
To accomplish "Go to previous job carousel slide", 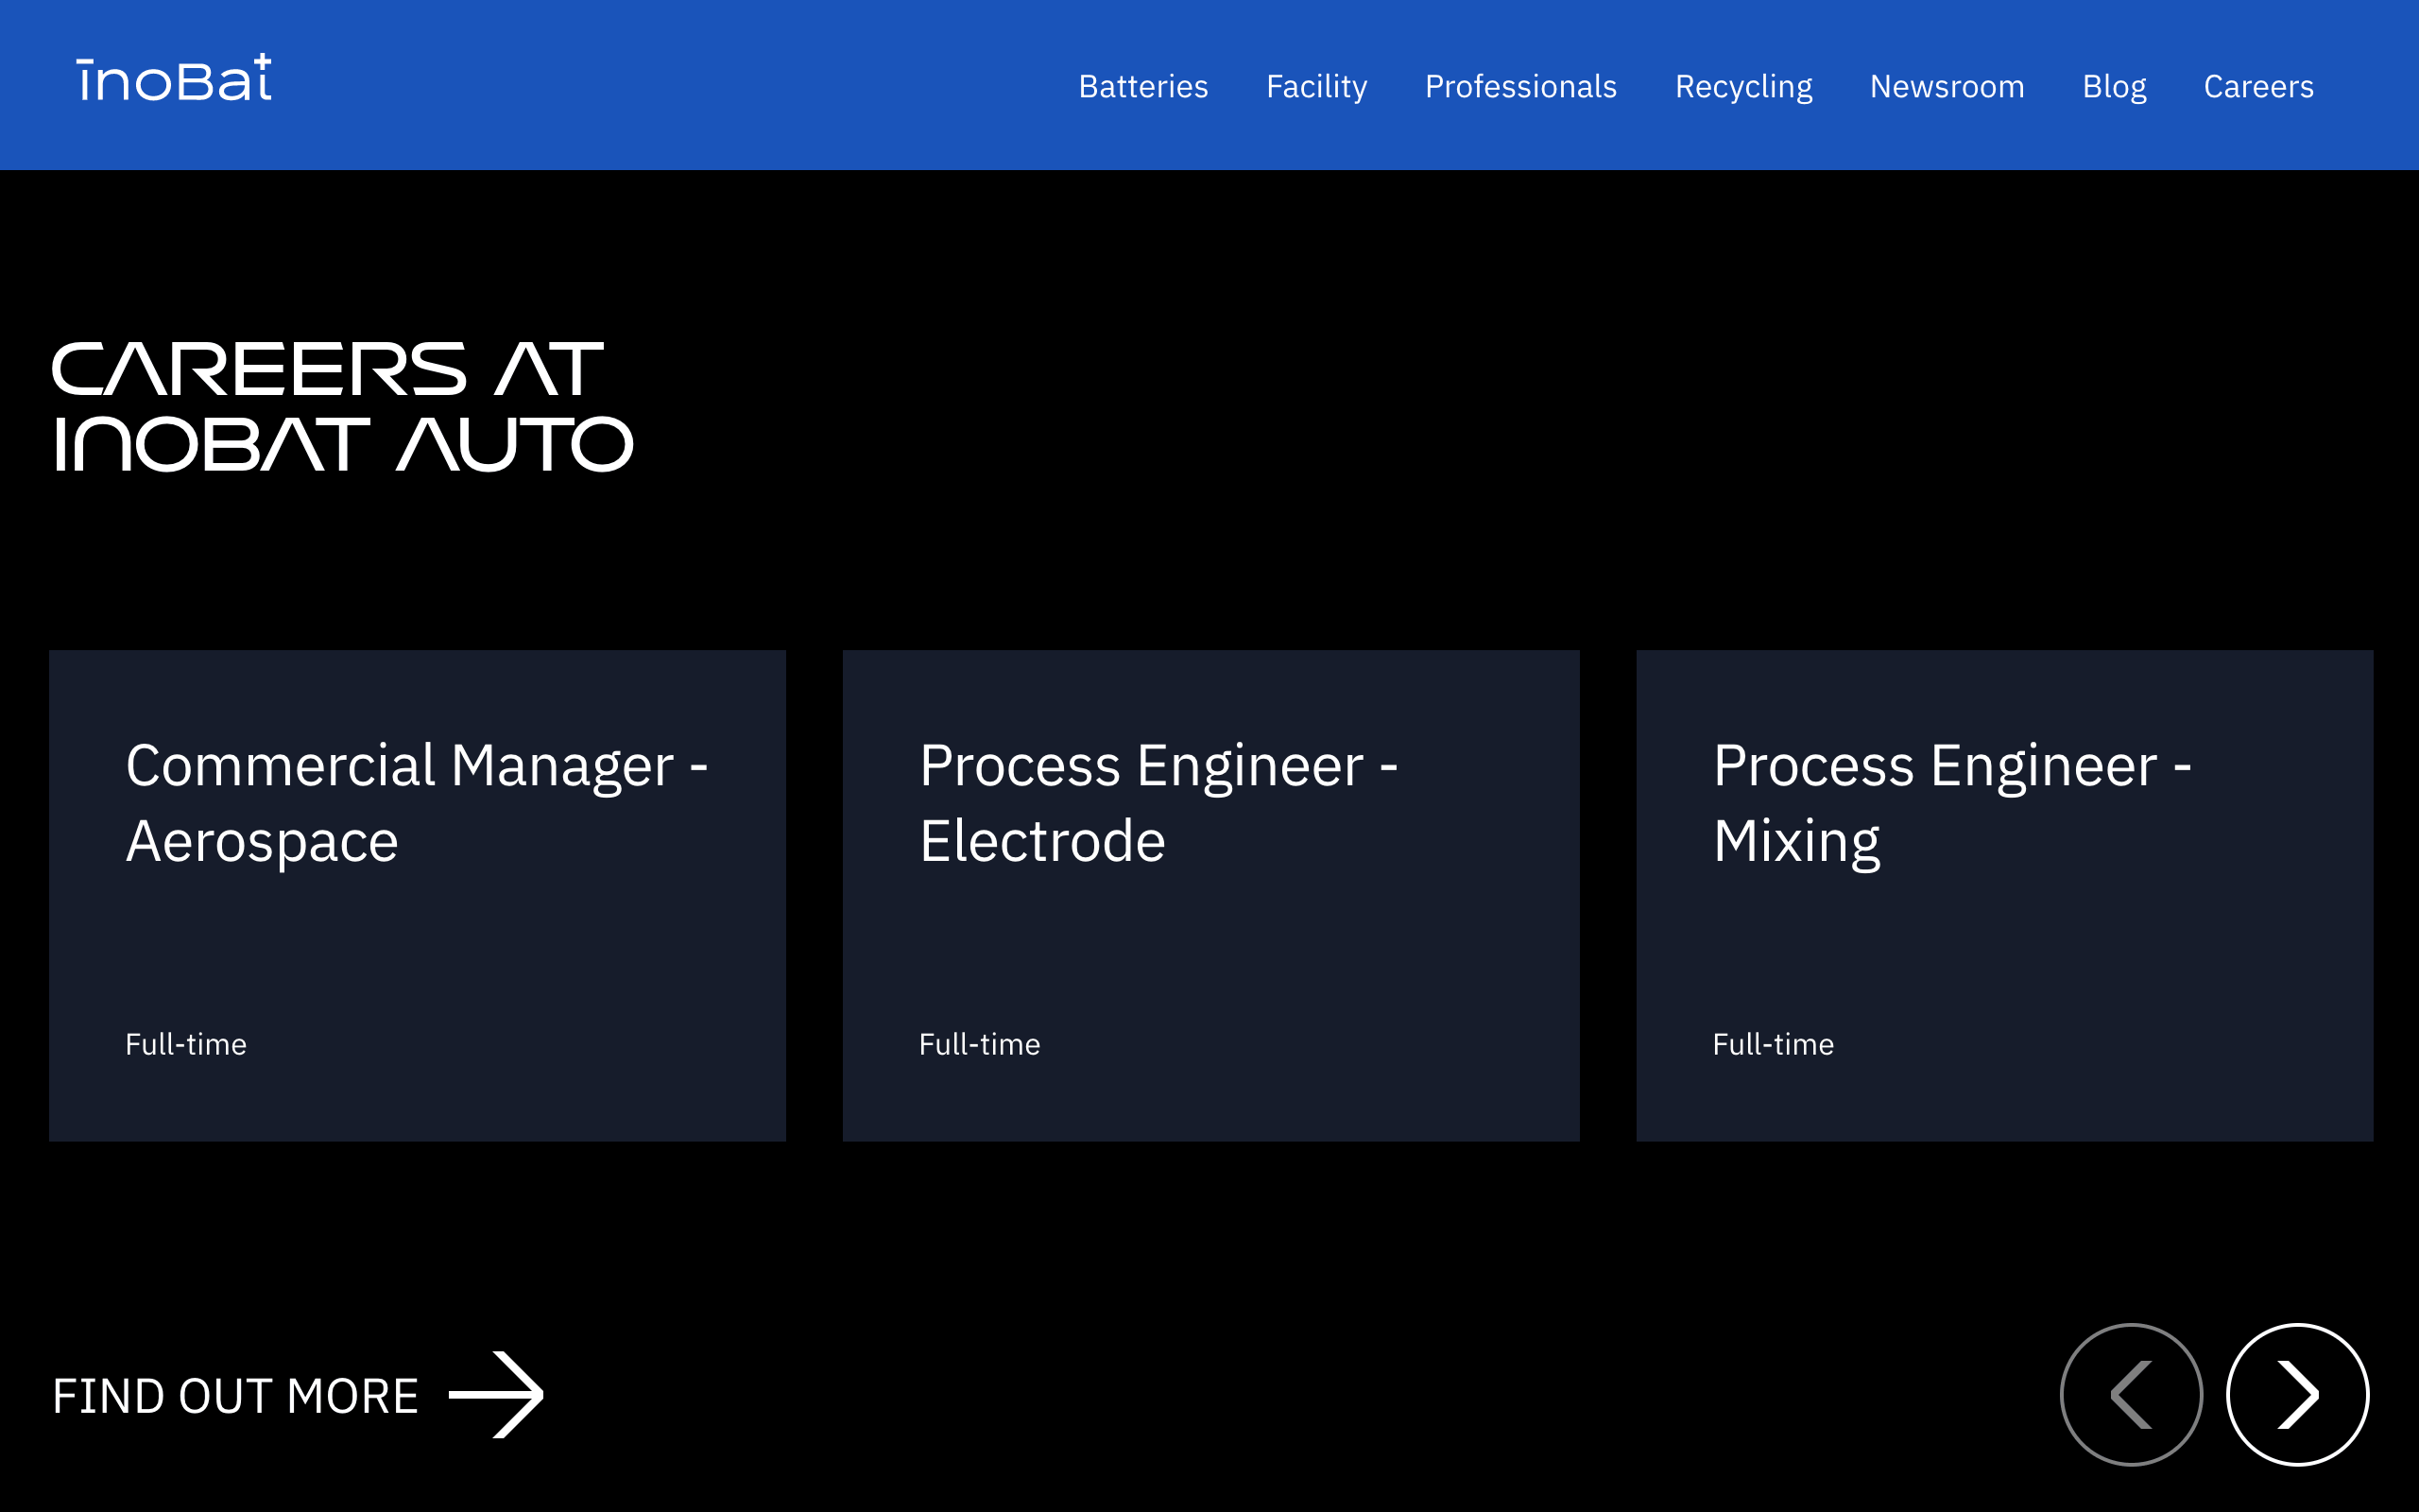I will click(x=2131, y=1394).
